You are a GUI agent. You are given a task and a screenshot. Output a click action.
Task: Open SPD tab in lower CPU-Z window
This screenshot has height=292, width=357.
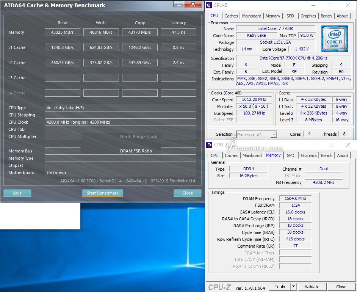pyautogui.click(x=291, y=155)
